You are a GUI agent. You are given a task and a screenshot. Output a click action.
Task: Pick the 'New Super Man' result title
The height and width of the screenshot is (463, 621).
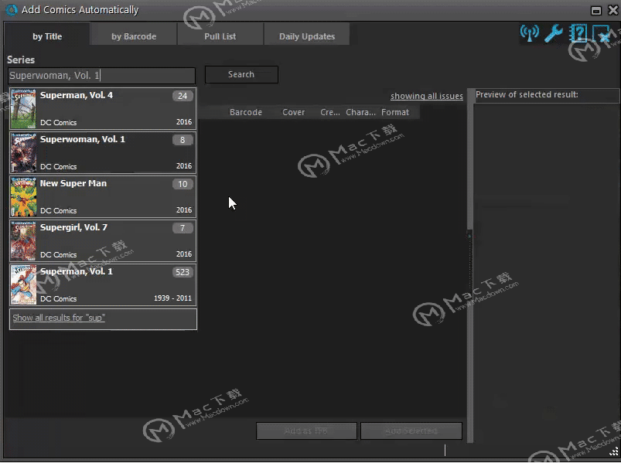point(73,183)
